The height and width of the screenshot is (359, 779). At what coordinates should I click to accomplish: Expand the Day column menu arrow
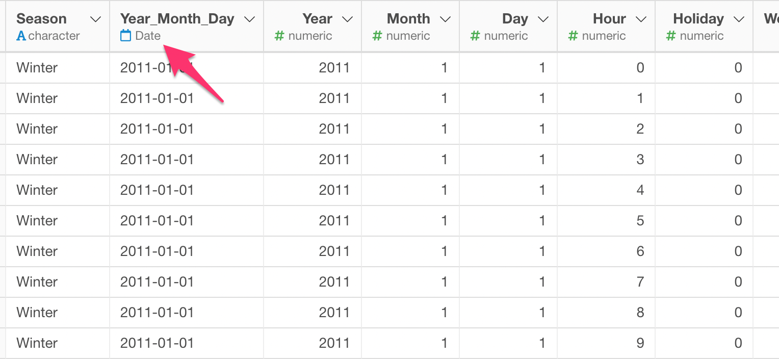tap(543, 19)
